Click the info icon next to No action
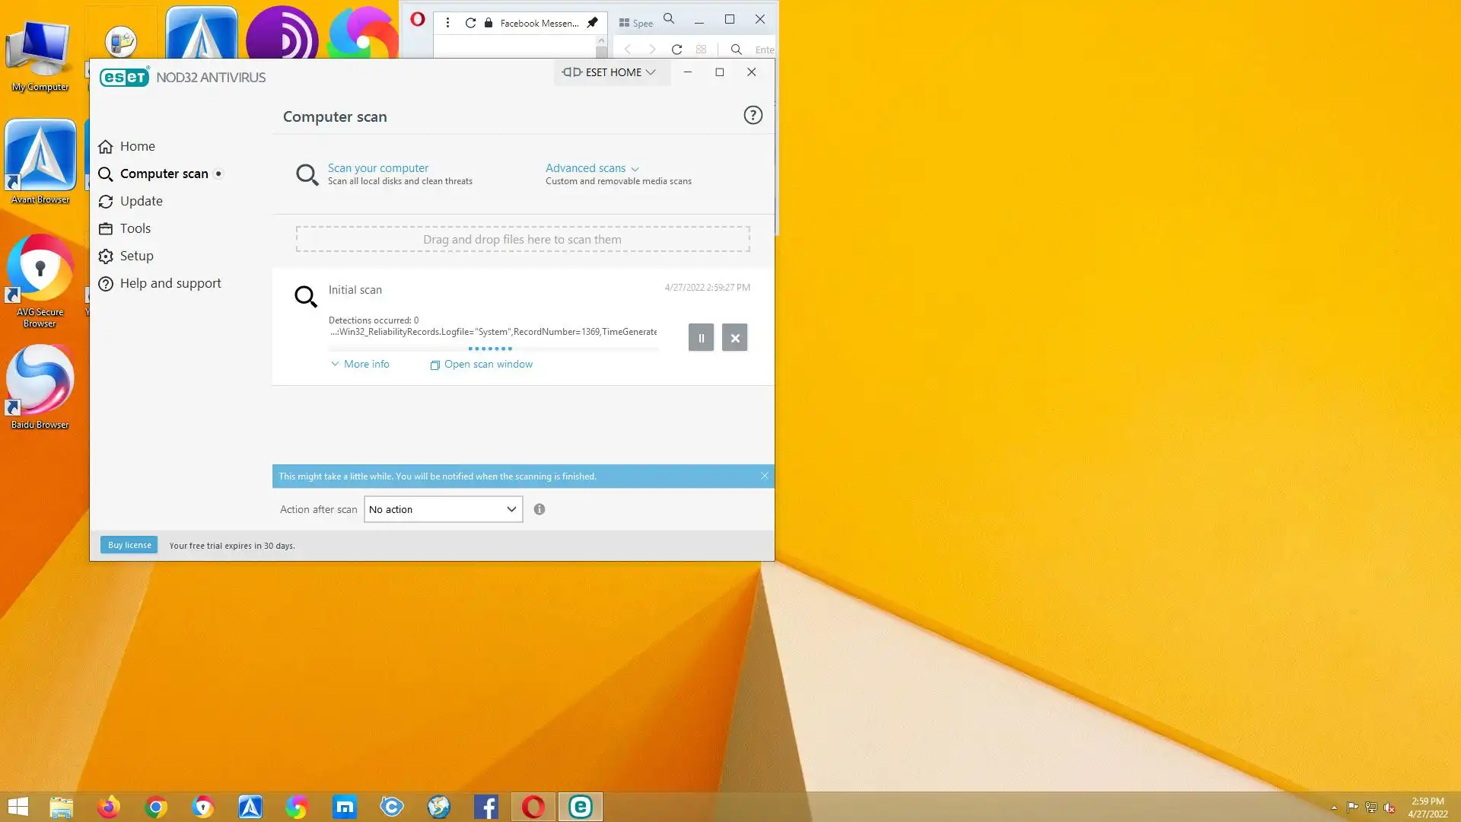 click(x=540, y=509)
